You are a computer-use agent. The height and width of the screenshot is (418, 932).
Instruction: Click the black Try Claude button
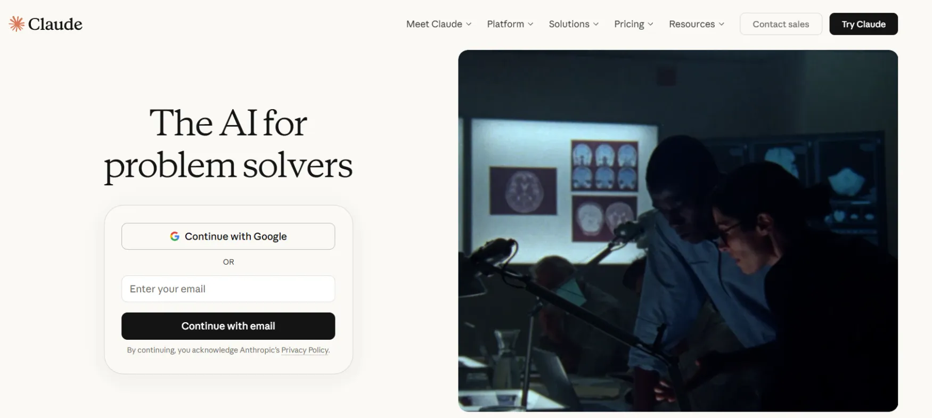[863, 24]
